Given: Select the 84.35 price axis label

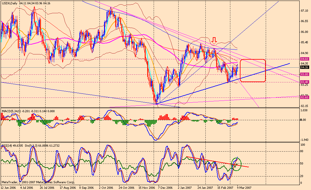Looking at the screenshot, I should 305,63.
